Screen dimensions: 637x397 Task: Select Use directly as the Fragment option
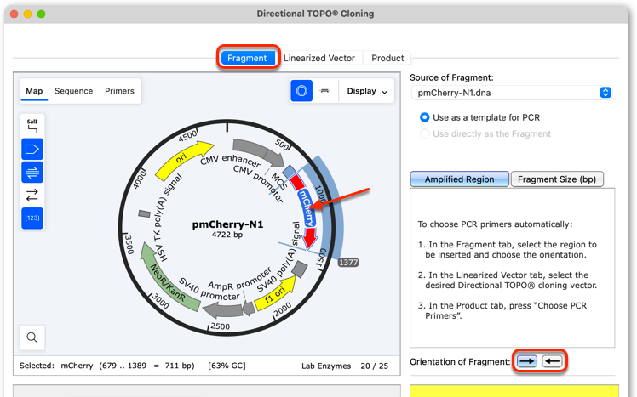tap(485, 133)
